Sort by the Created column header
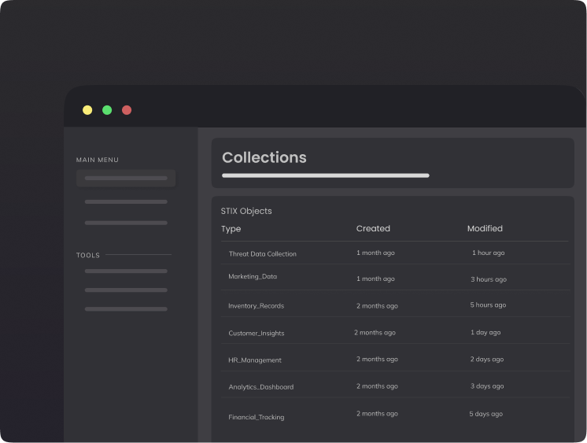Screen dimensions: 587x443 pyautogui.click(x=373, y=229)
